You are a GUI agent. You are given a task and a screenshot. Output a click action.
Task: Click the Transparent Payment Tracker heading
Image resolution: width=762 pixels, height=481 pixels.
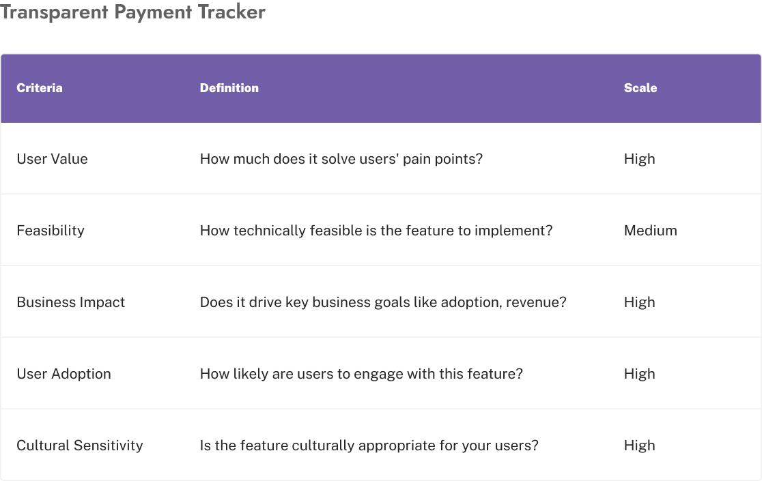[132, 12]
